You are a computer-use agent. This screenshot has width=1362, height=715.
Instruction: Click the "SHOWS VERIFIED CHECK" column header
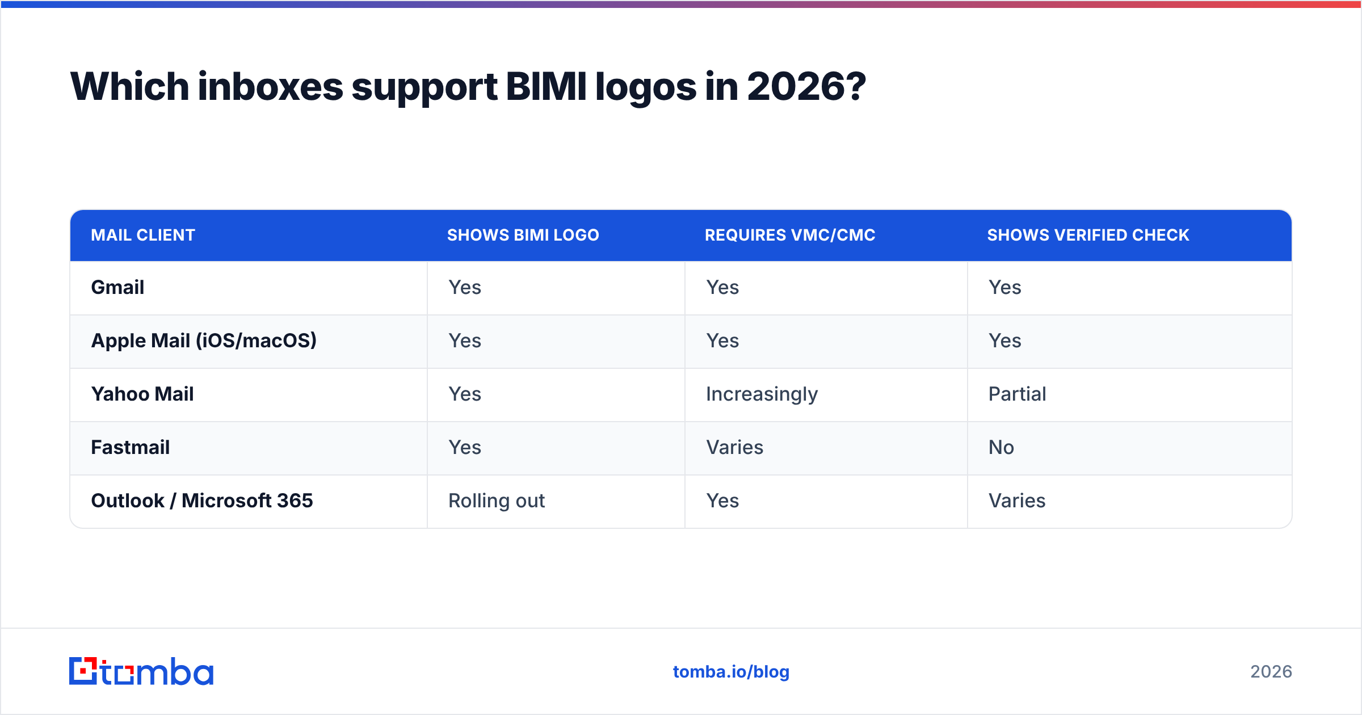(1088, 235)
